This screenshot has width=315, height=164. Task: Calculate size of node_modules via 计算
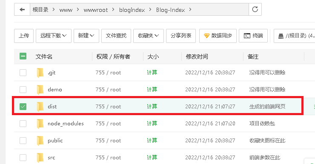152,124
